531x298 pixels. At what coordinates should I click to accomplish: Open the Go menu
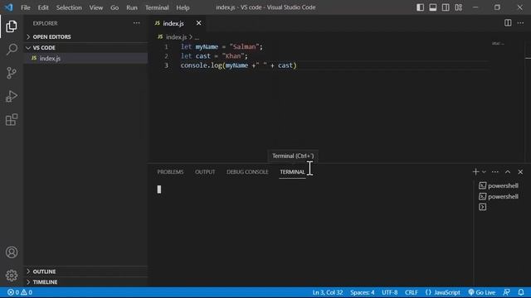[x=114, y=7]
